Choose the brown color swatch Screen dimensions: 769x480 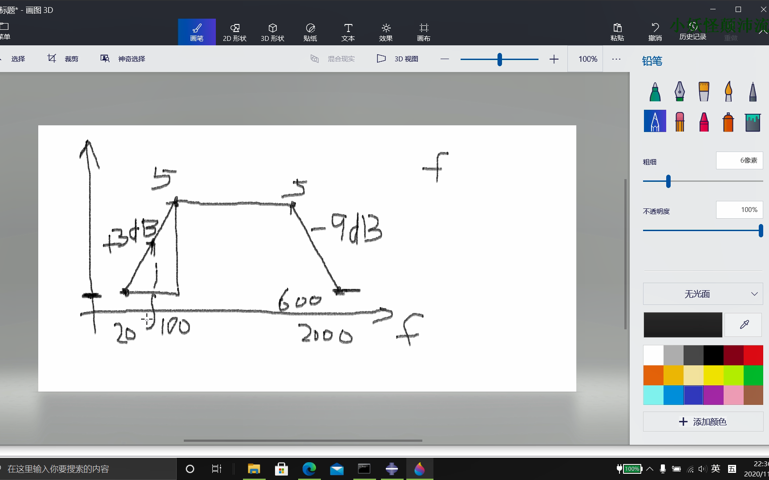753,395
